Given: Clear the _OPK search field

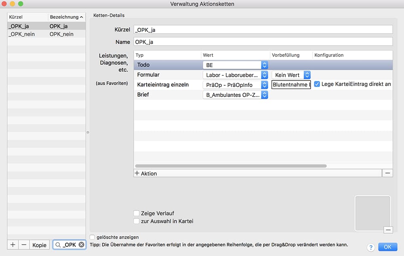Looking at the screenshot, I should point(82,245).
